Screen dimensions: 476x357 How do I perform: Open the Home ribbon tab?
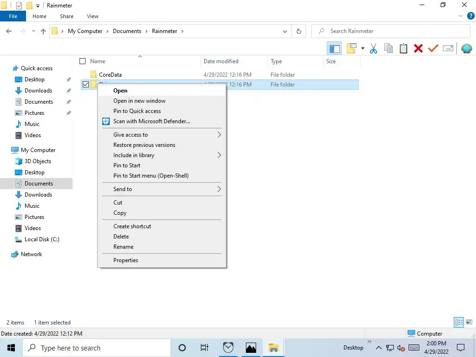[x=40, y=16]
